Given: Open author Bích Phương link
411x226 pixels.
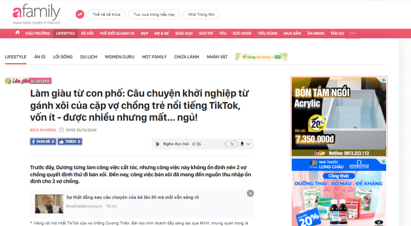Looking at the screenshot, I should (x=43, y=130).
